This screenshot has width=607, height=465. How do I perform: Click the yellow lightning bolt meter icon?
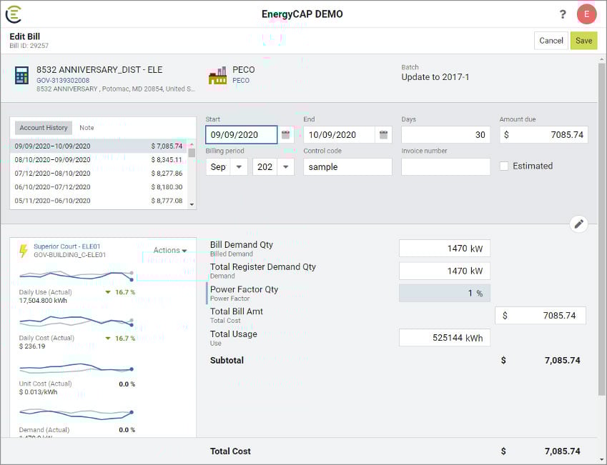(24, 251)
